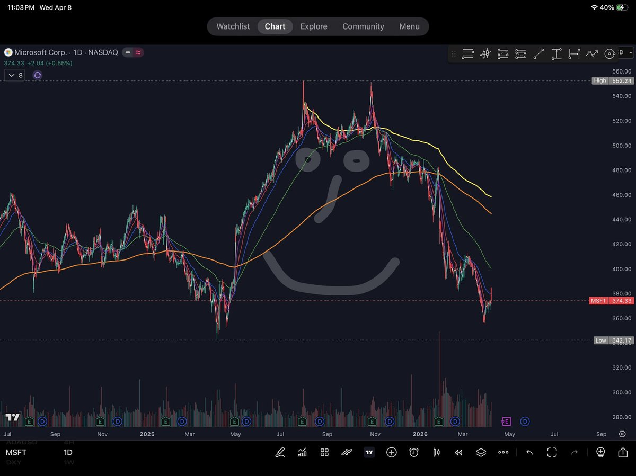
Task: Tap the battery status indicator
Action: 624,7
